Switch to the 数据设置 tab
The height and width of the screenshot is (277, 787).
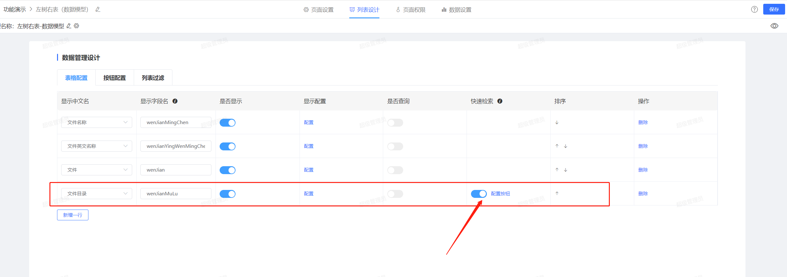tap(456, 10)
